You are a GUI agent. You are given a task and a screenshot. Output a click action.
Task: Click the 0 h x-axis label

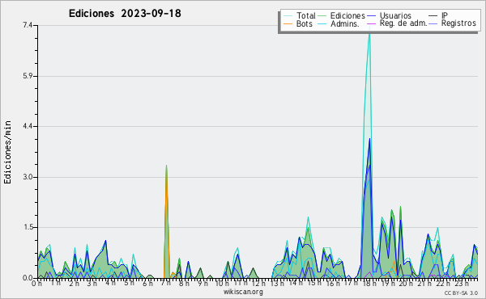[x=36, y=283]
